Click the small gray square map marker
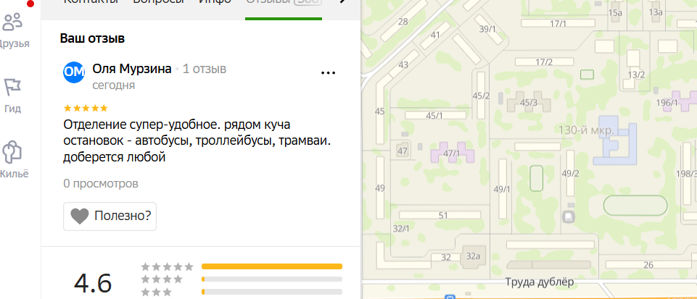697x299 pixels. point(569,217)
